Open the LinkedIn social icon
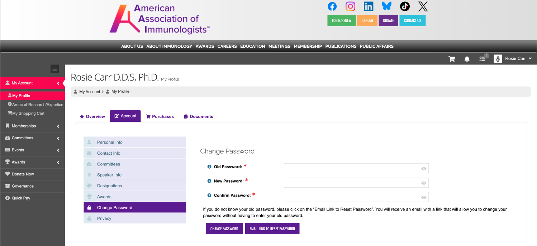Viewport: 537px width, 246px height. [368, 6]
